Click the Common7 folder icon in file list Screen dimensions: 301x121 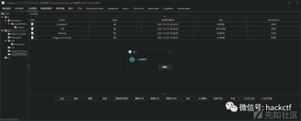click(32, 24)
